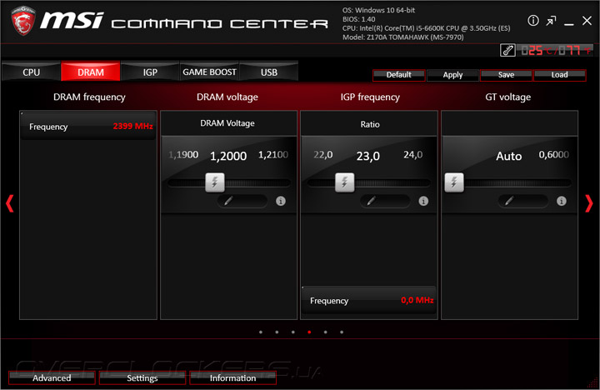Image resolution: width=600 pixels, height=390 pixels.
Task: Click the Save profile button
Action: [x=506, y=75]
